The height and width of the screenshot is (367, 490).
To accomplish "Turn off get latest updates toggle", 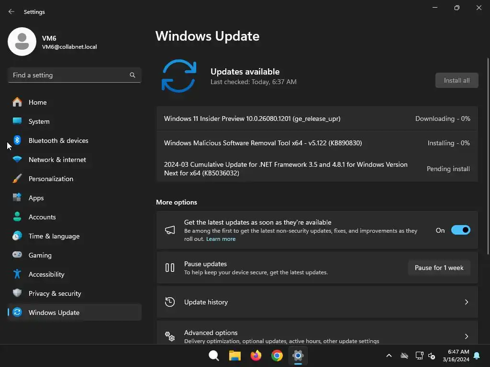I will [x=461, y=230].
